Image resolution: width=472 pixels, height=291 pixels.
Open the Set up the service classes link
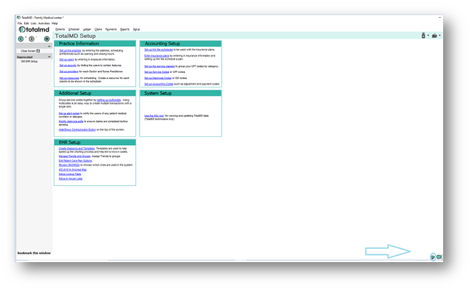coord(159,66)
